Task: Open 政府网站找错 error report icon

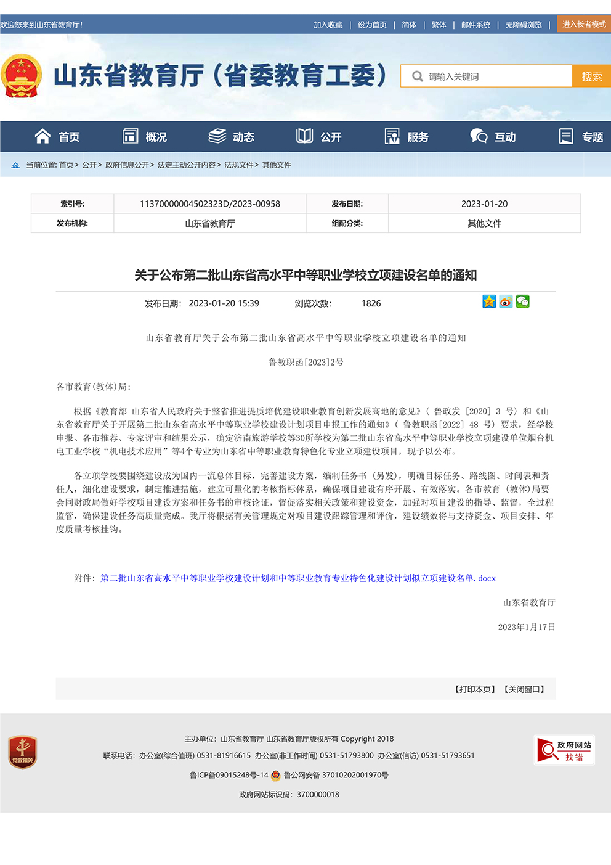Action: 564,750
